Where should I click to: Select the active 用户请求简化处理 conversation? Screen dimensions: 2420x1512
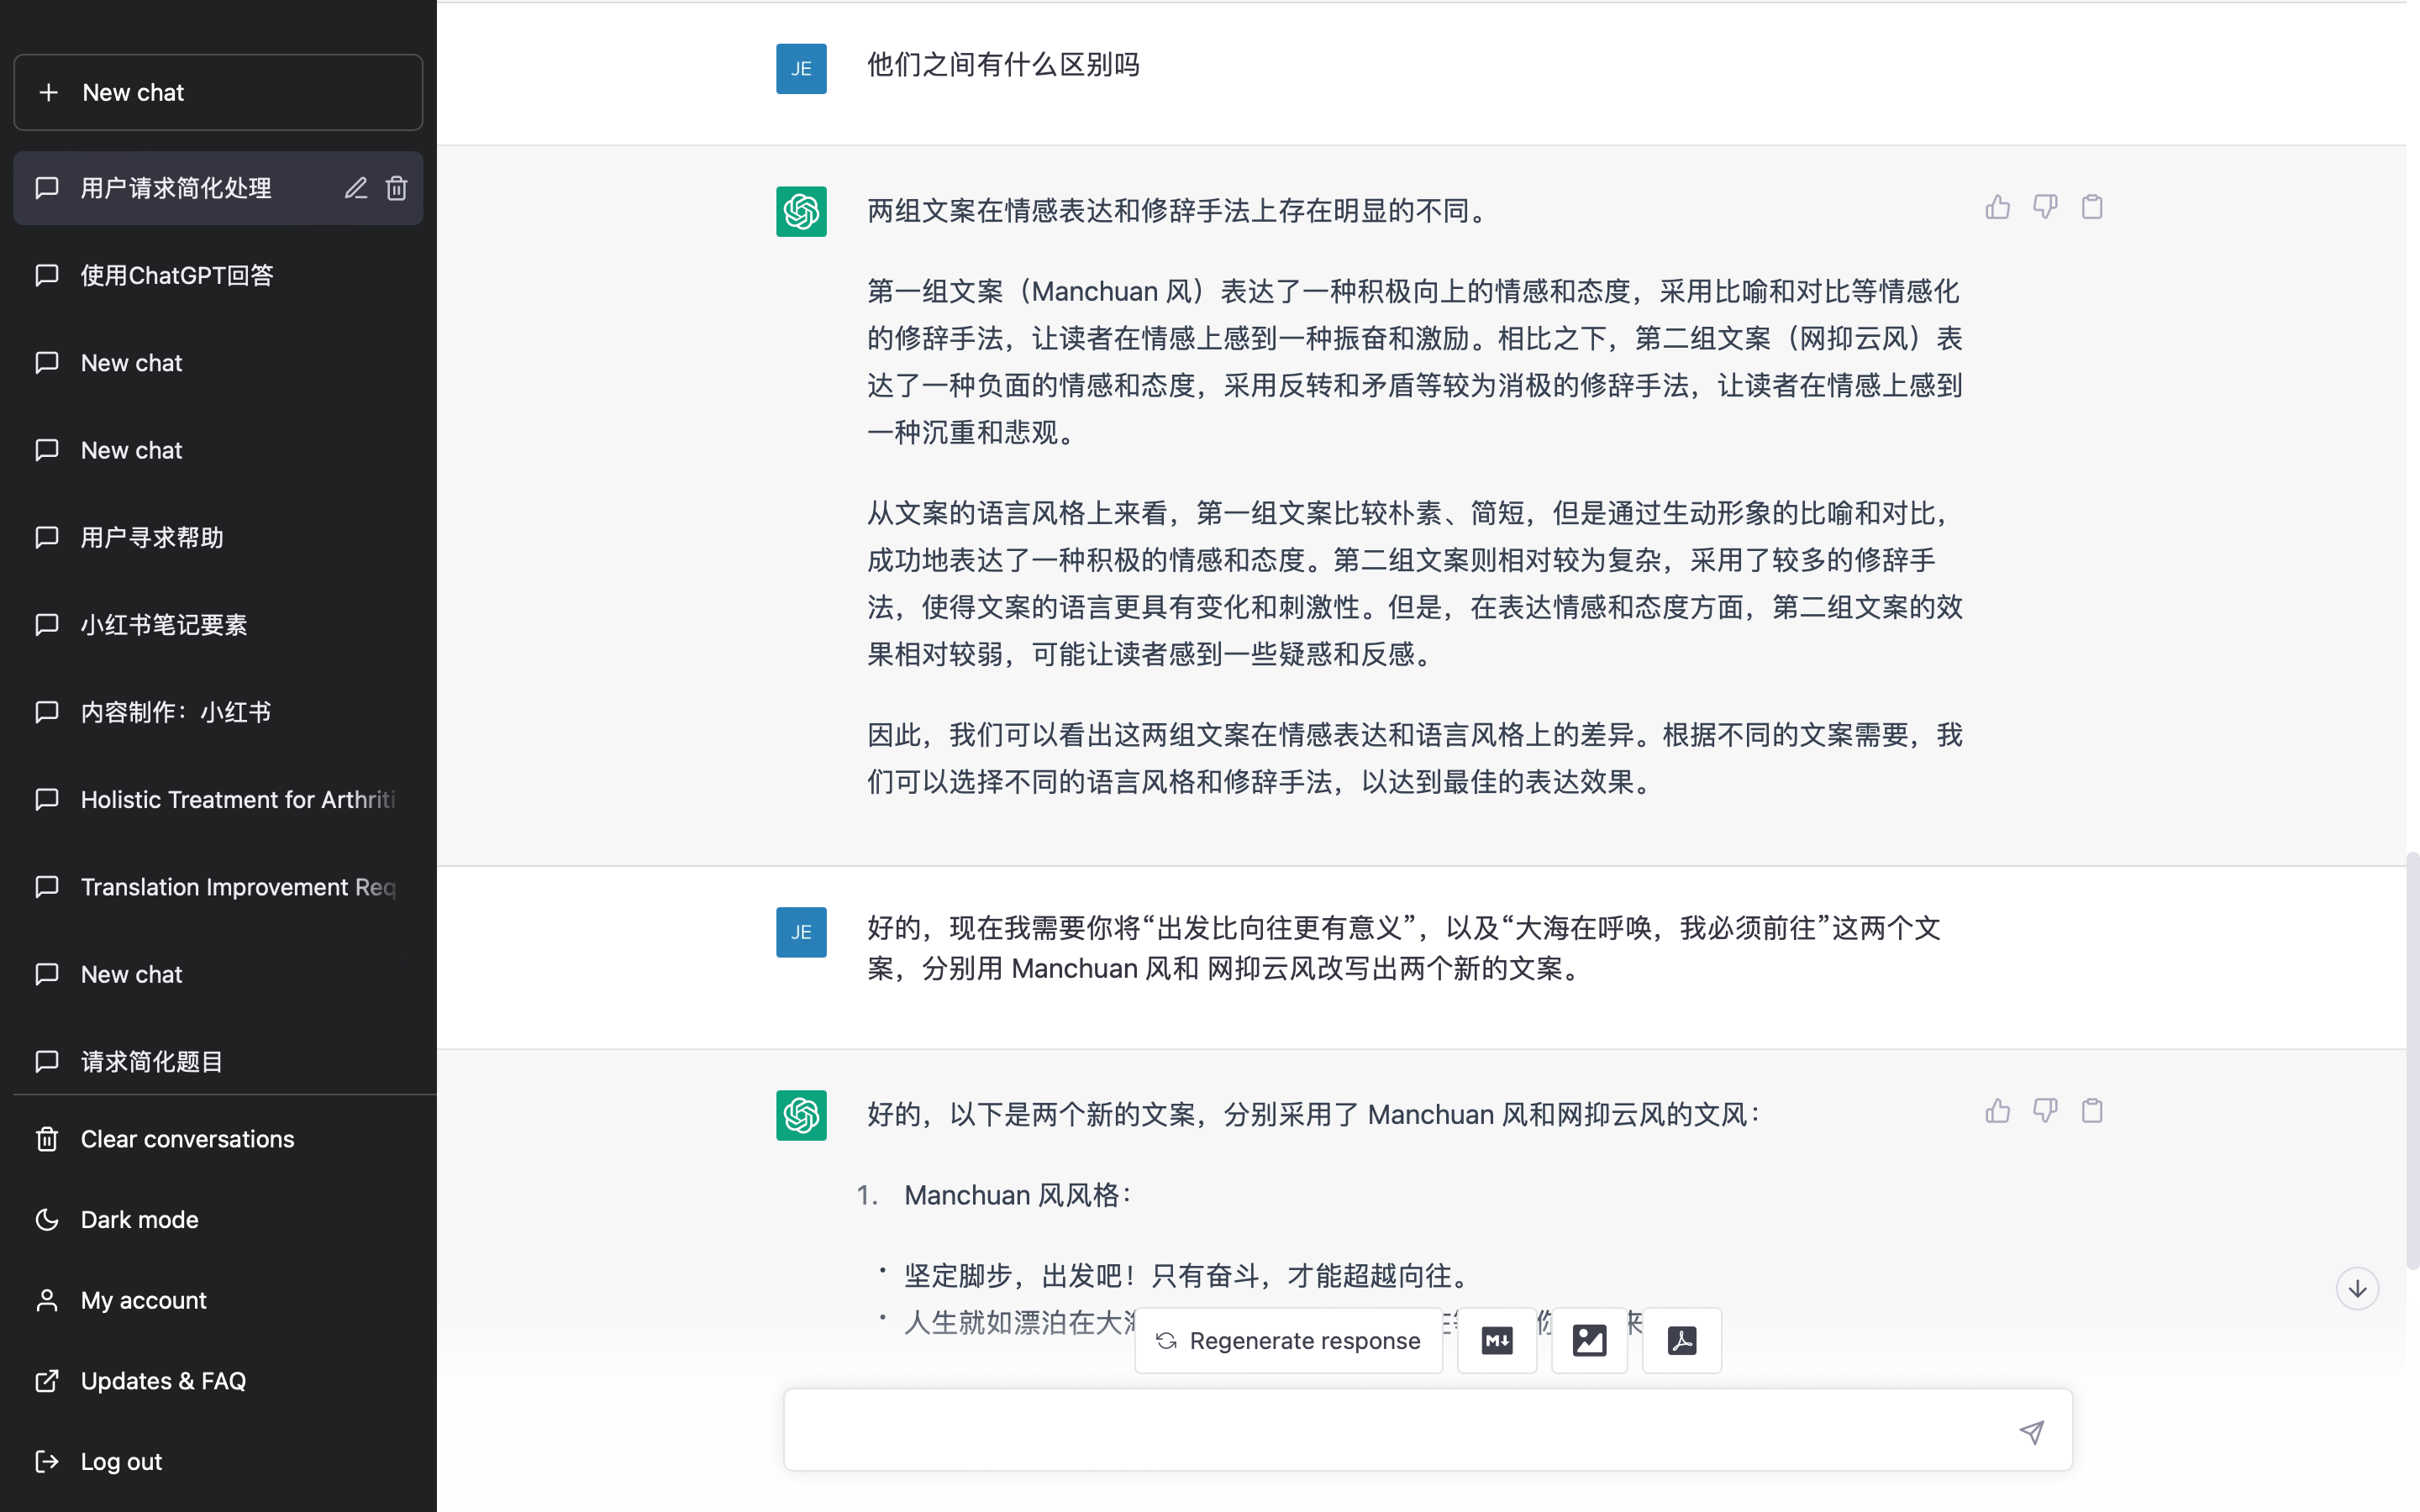[x=218, y=188]
